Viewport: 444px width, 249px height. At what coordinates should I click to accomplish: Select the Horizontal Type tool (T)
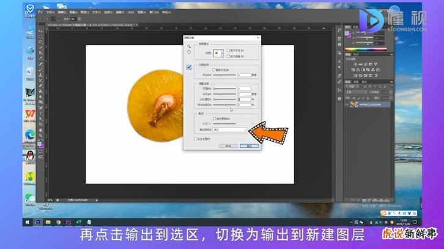(41, 114)
